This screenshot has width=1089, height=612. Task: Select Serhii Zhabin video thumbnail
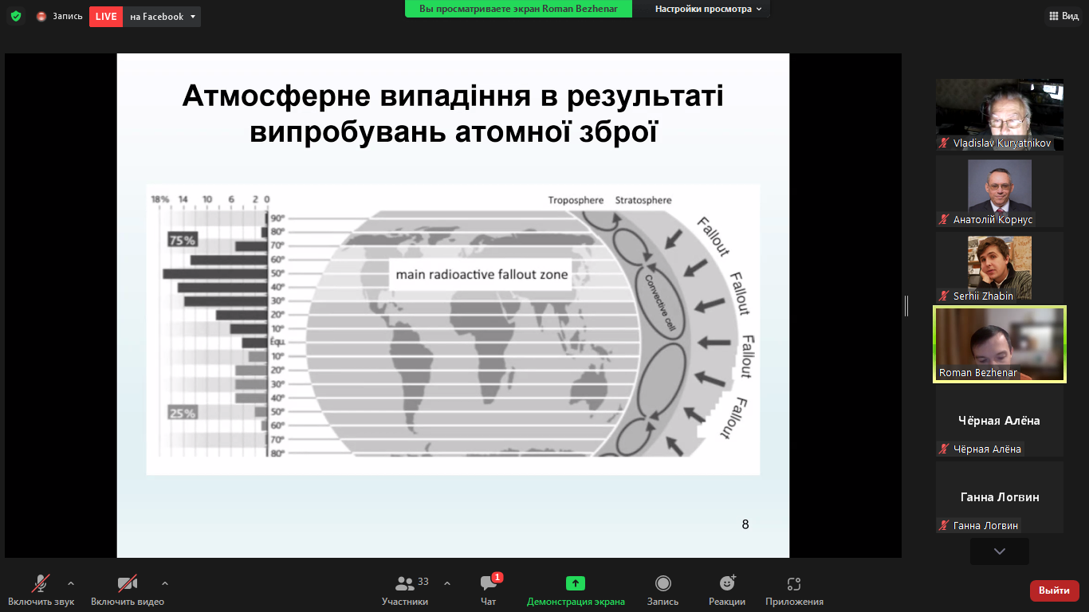[x=1000, y=268]
